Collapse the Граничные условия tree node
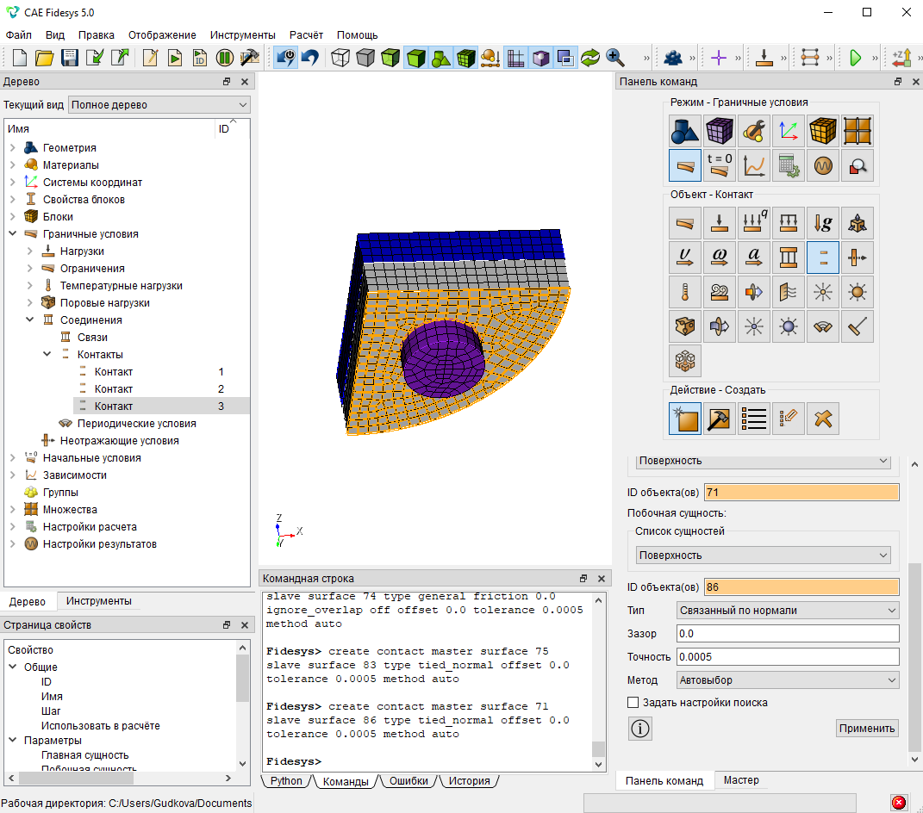Viewport: 923px width, 813px height. pyautogui.click(x=13, y=233)
